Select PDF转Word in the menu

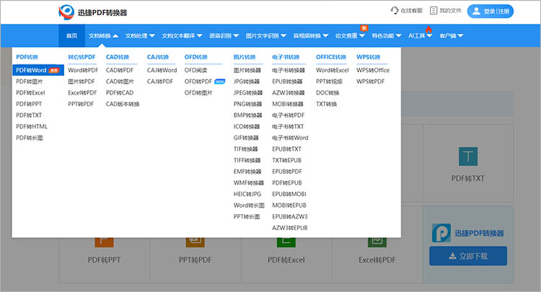click(x=38, y=71)
